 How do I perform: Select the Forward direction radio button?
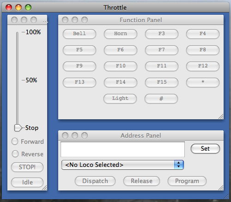pyautogui.click(x=15, y=141)
